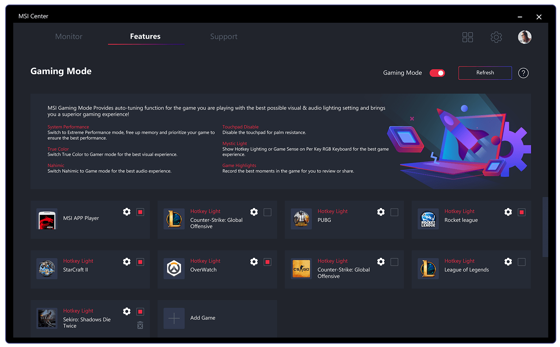Click the Nahimic heading
560x347 pixels.
(x=56, y=165)
